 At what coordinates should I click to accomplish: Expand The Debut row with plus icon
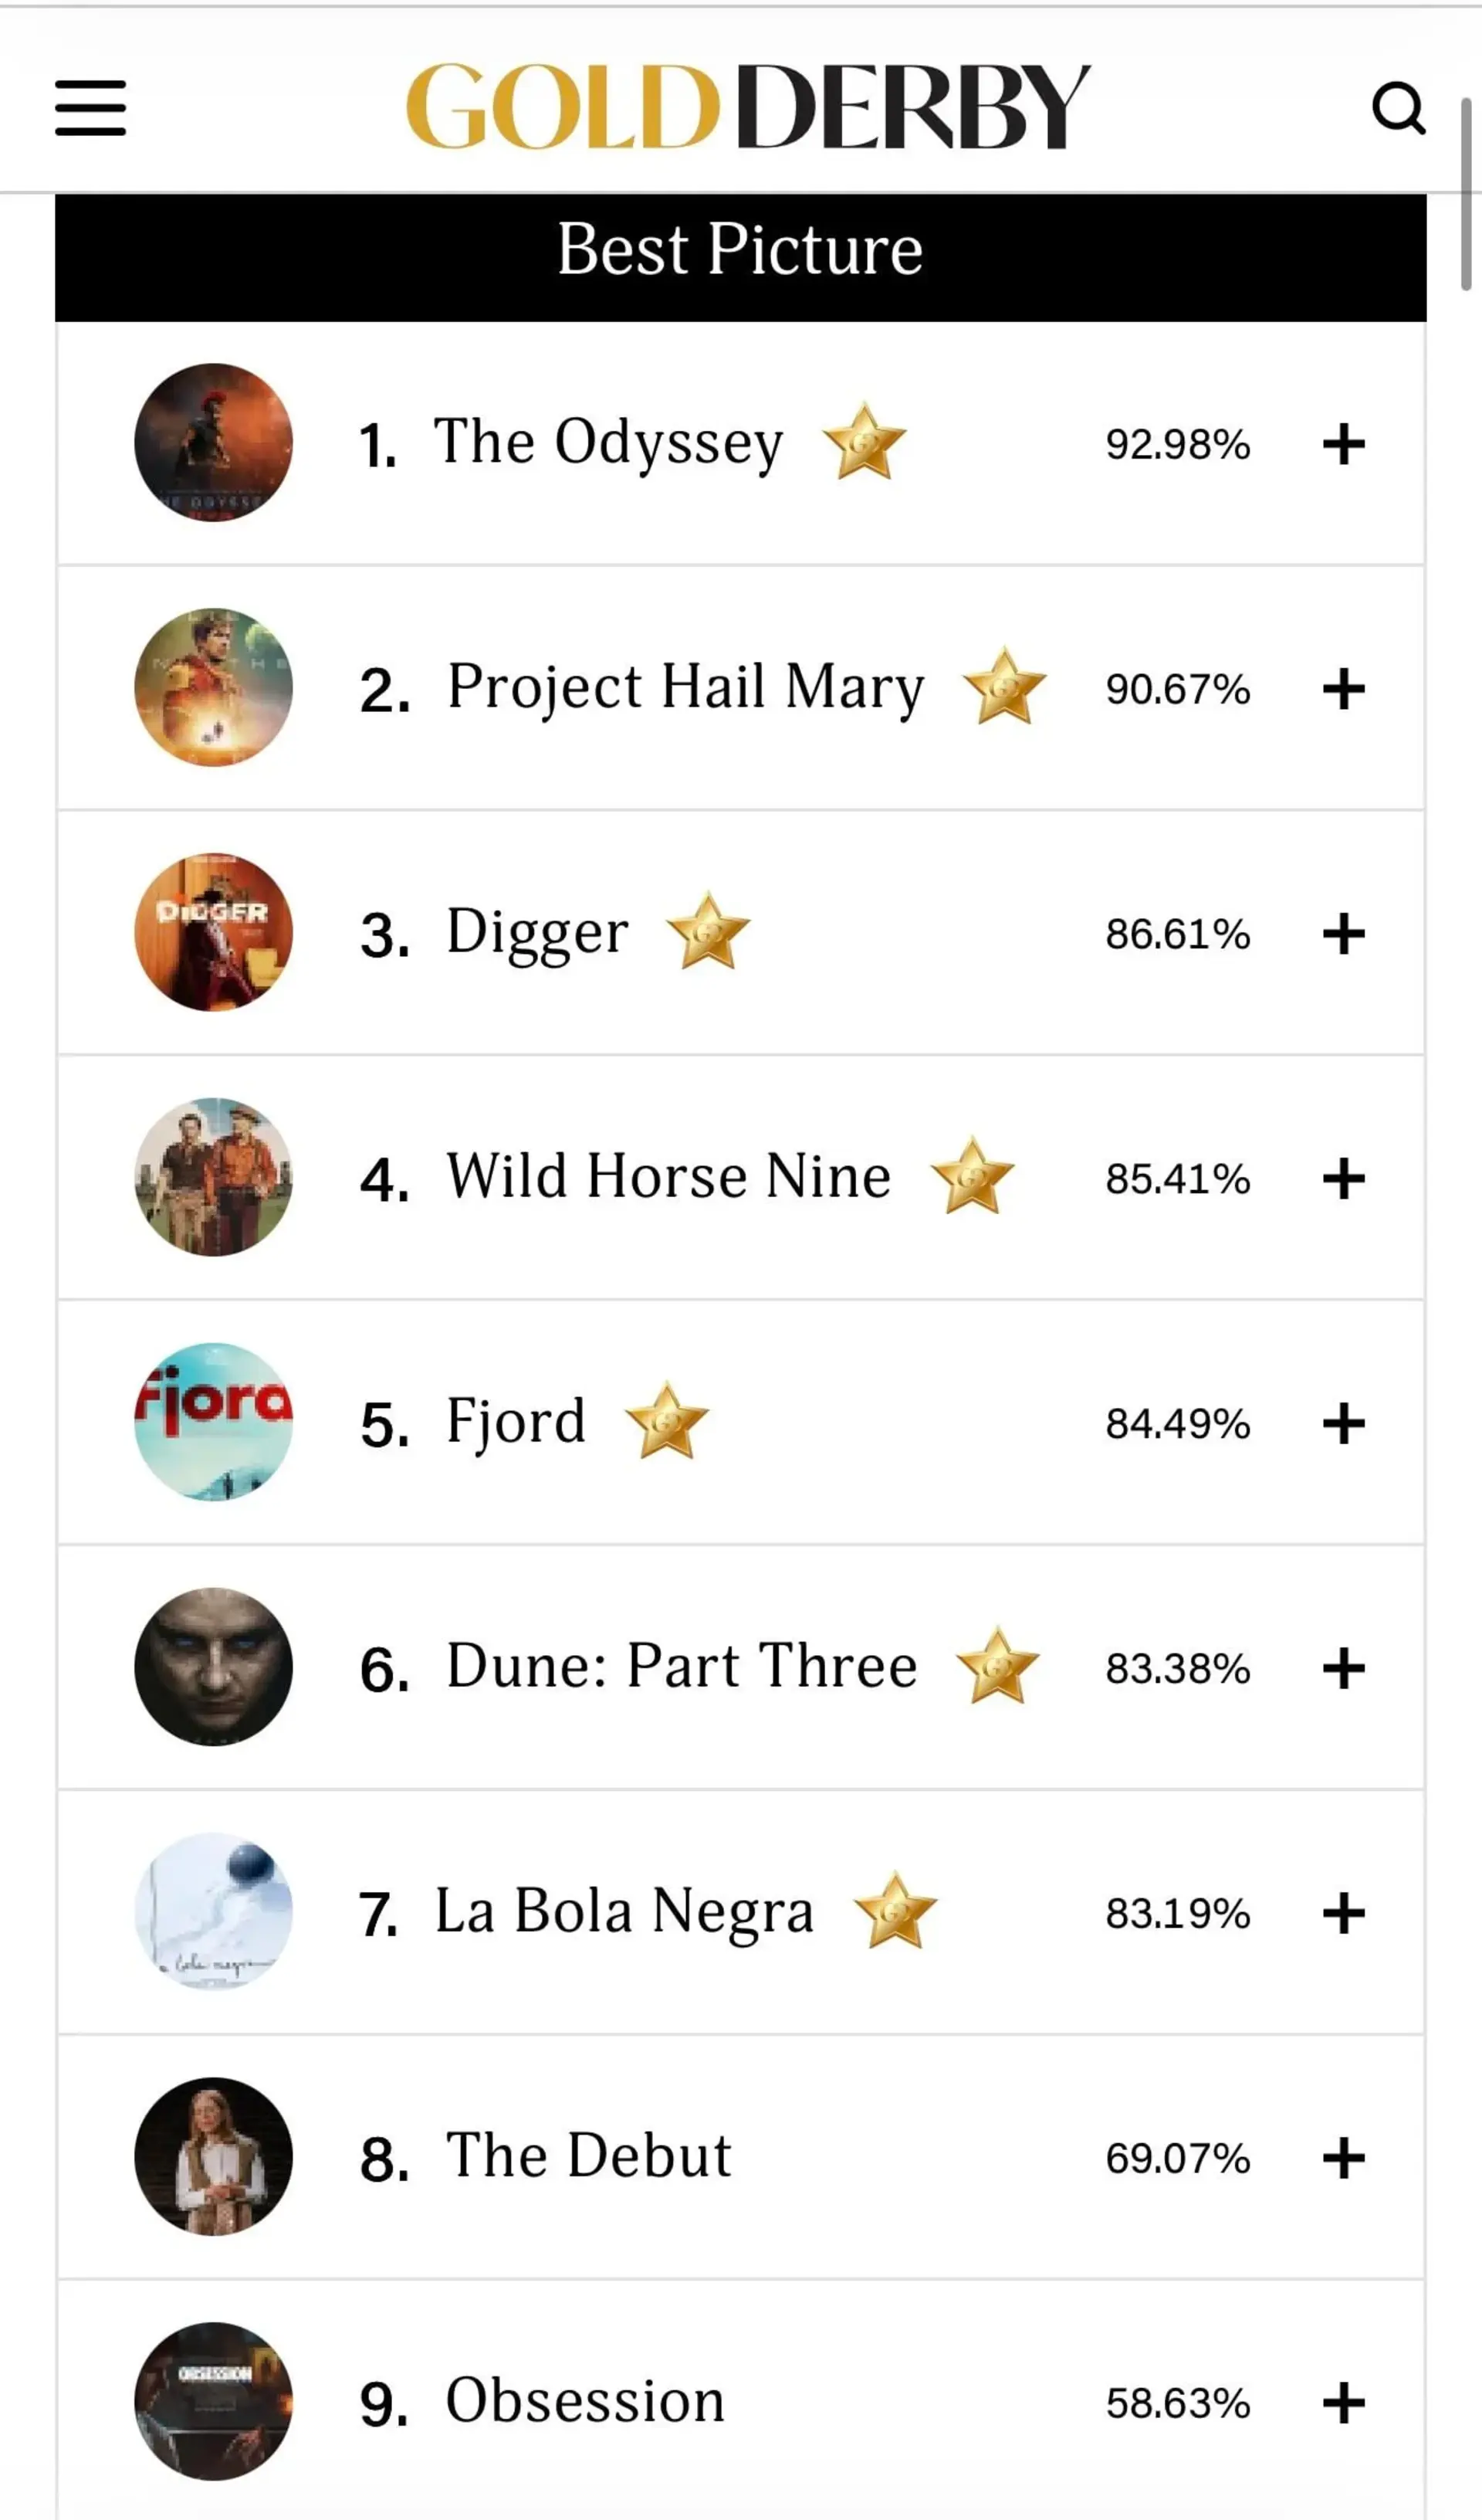coord(1343,2158)
